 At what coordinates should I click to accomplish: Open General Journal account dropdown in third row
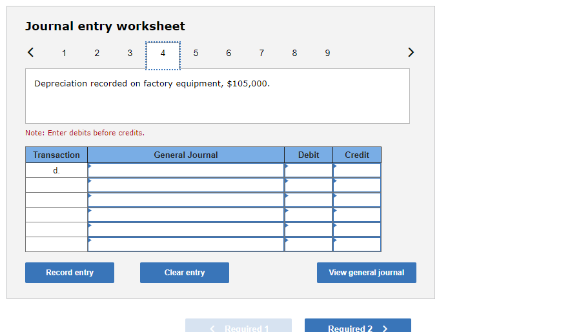[186, 200]
